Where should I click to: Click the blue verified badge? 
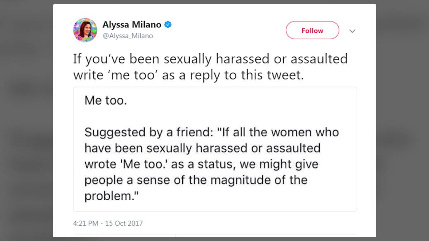click(168, 25)
